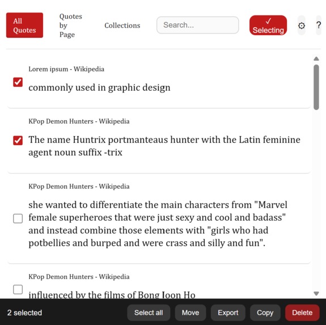Click source label above the Marvel superheroes quote
This screenshot has width=326, height=325.
click(x=79, y=186)
